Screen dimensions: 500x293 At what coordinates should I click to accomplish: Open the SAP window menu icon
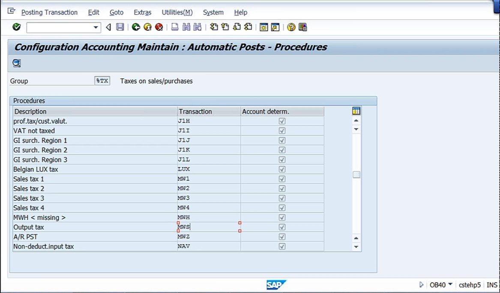point(12,12)
